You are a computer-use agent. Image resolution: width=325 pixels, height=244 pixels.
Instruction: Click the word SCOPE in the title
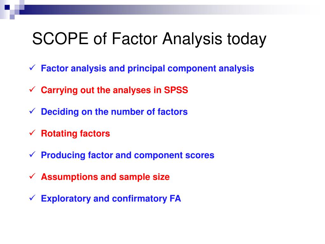pyautogui.click(x=60, y=38)
